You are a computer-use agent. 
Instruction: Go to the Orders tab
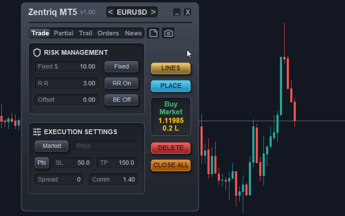tap(108, 33)
